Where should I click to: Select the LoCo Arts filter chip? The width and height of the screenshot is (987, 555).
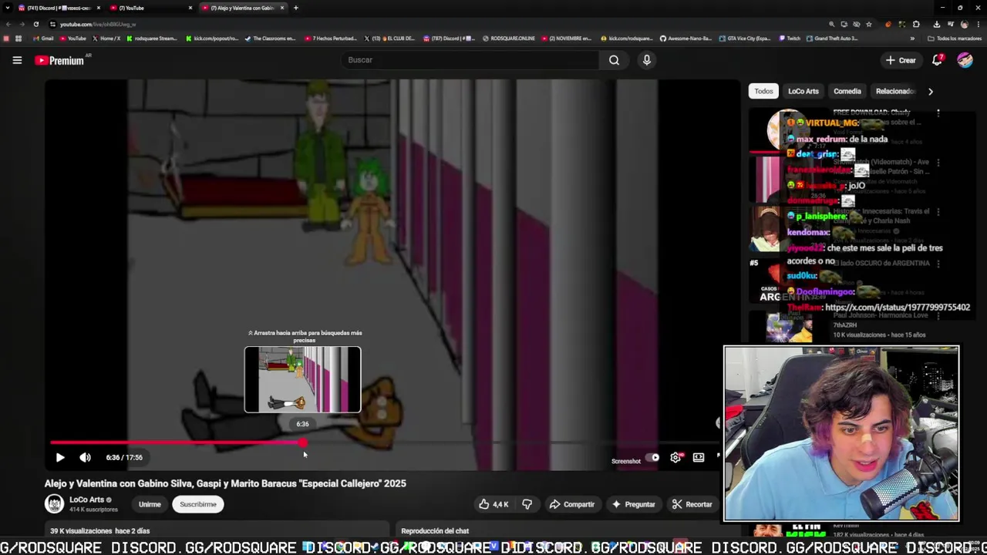click(x=803, y=91)
